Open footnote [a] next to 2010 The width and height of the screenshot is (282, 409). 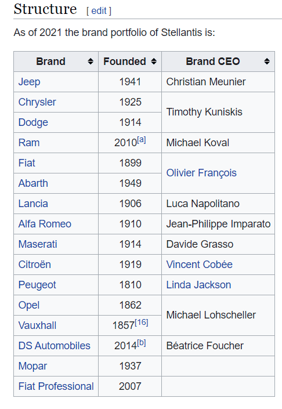tap(142, 140)
